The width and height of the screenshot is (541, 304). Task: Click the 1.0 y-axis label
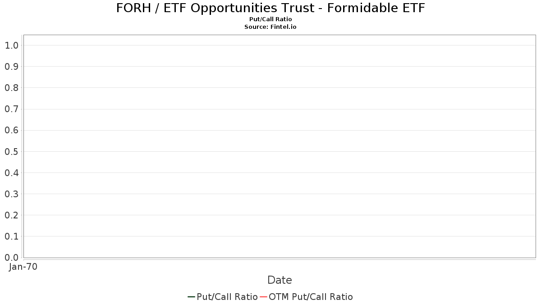[x=11, y=45]
